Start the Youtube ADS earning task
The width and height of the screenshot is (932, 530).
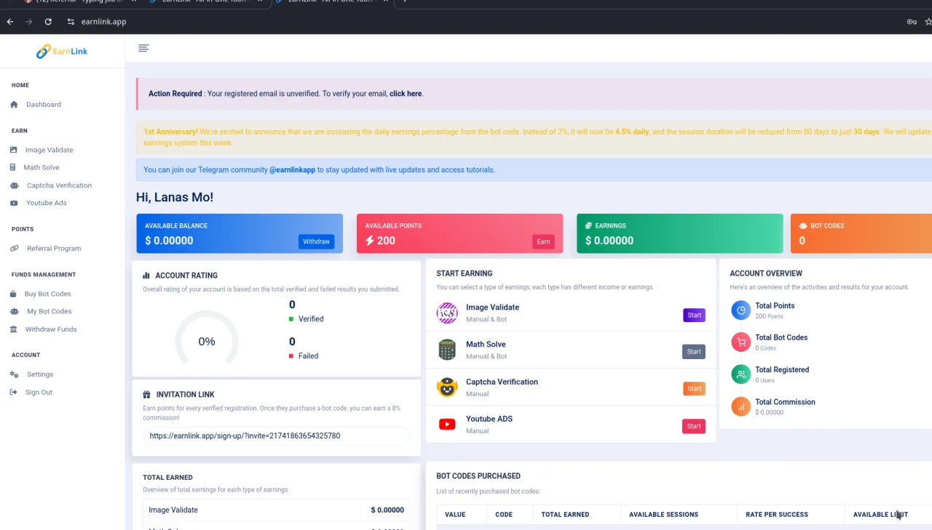pos(694,426)
